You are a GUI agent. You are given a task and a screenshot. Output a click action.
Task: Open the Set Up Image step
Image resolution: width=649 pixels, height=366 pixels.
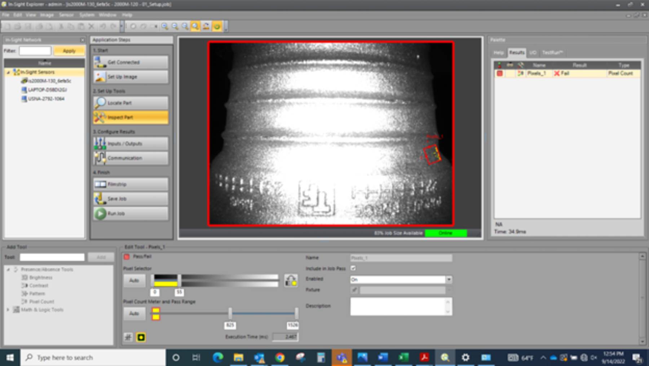coord(131,77)
